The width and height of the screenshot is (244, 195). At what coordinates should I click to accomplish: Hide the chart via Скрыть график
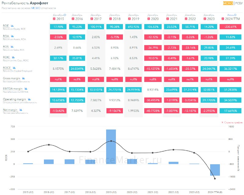click(x=232, y=122)
